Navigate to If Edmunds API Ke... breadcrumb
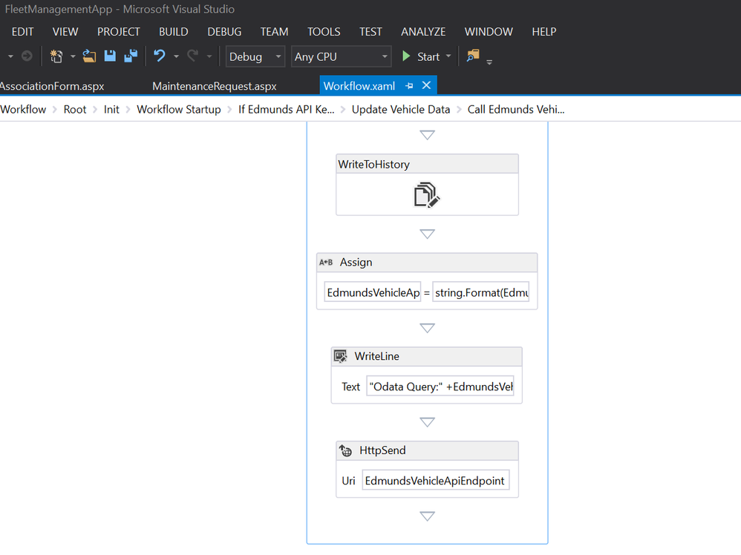Viewport: 741px width, 555px height. click(x=287, y=110)
